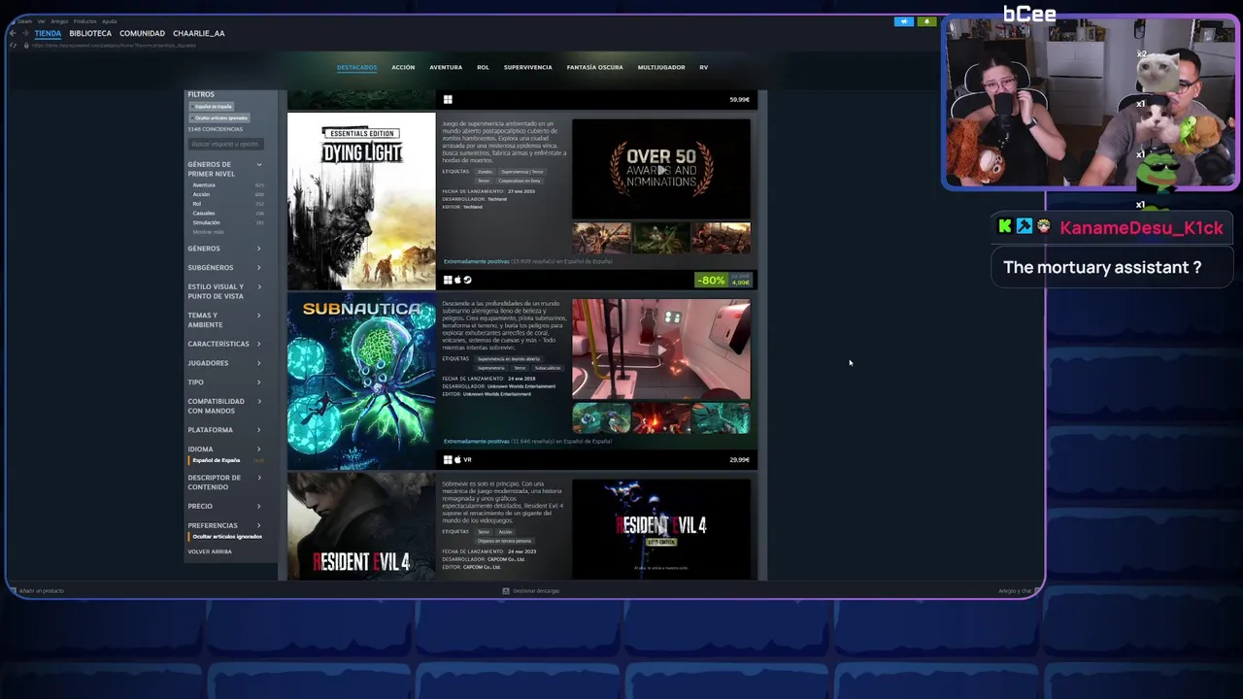The image size is (1243, 699).
Task: Open the Amigos menu
Action: coord(59,20)
